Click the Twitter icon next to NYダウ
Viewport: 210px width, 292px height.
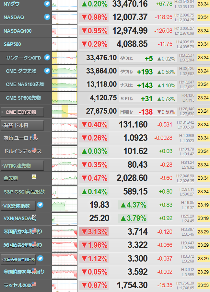47,4
